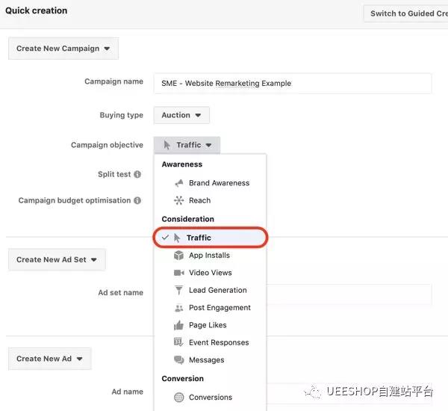Image resolution: width=448 pixels, height=411 pixels.
Task: Click the App Installs box icon
Action: click(x=178, y=256)
